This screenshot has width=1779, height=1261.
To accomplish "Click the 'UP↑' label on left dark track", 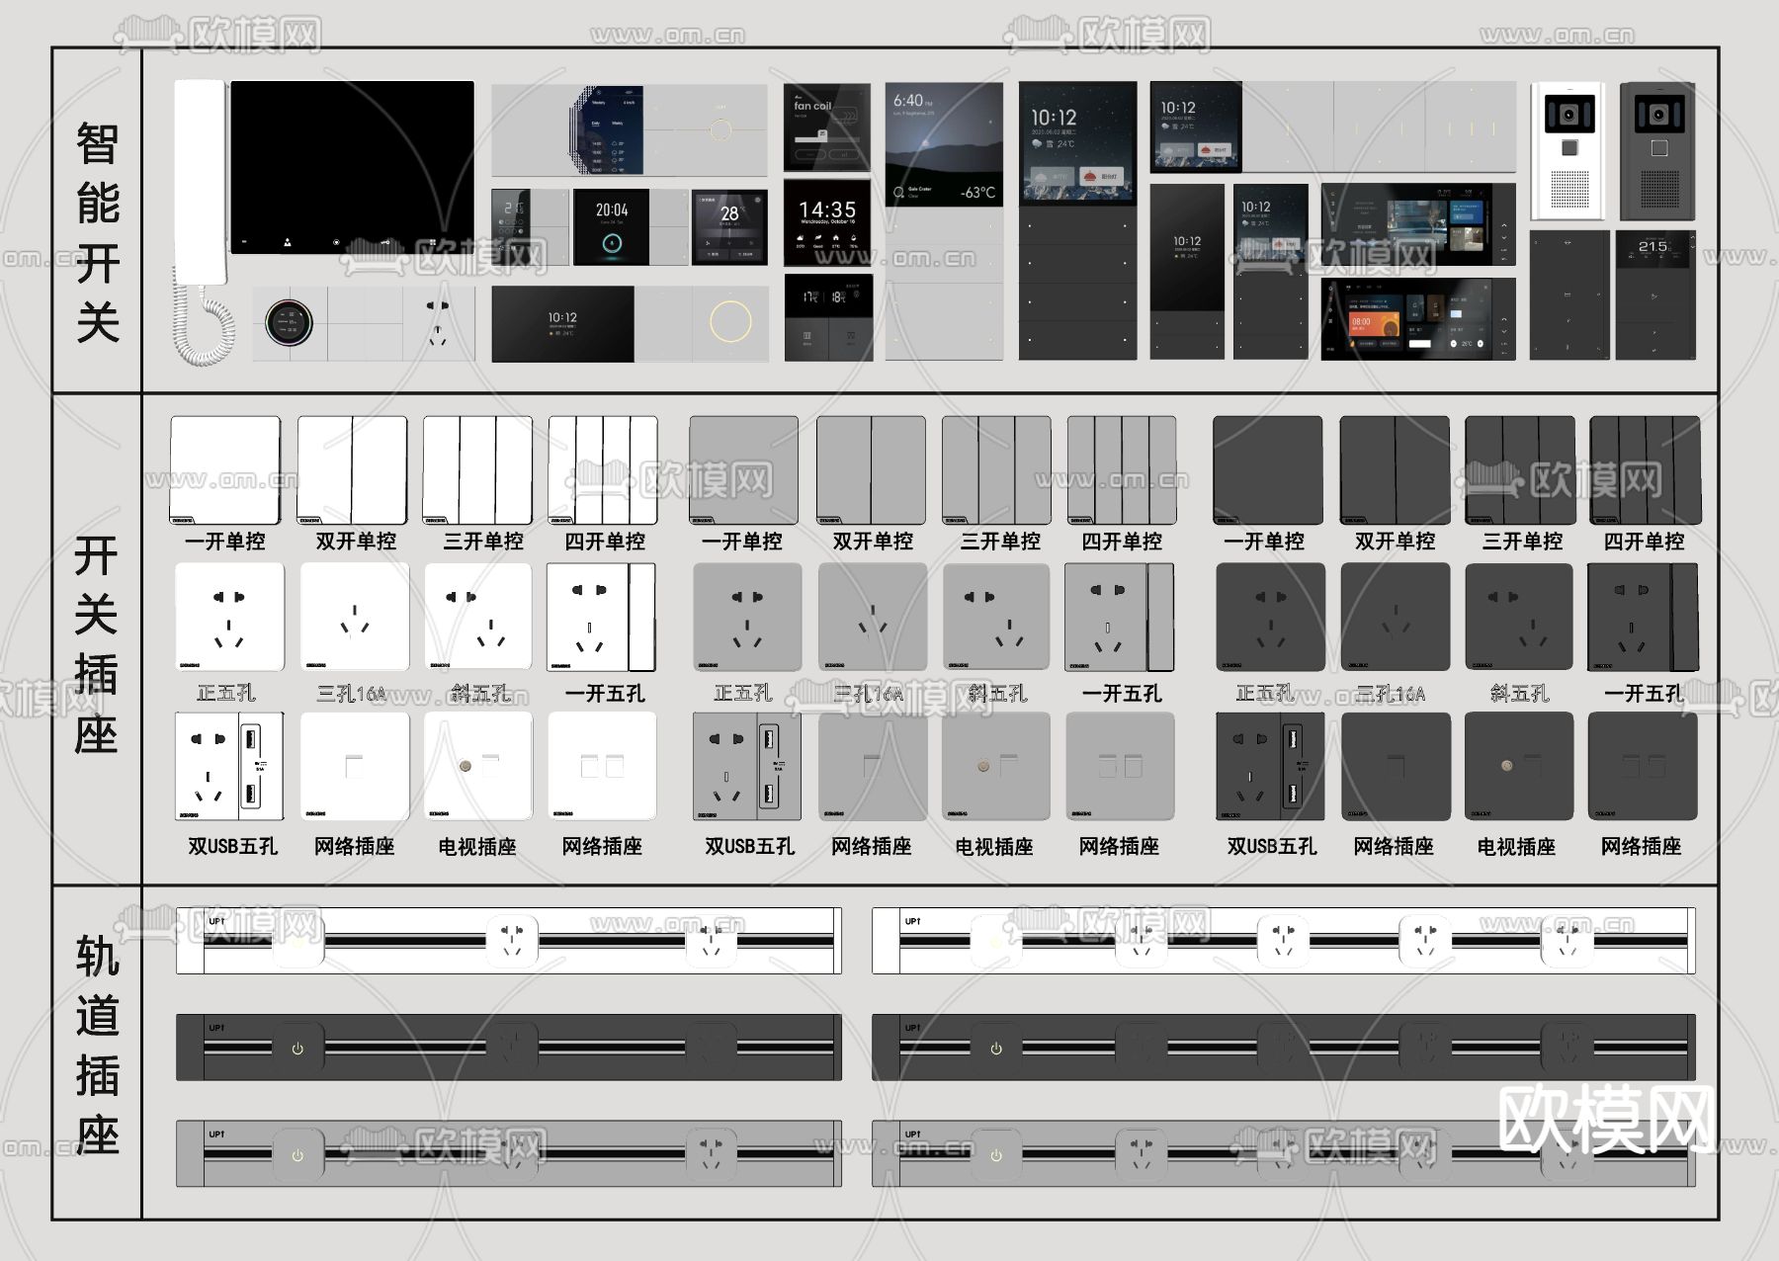I will [216, 1028].
